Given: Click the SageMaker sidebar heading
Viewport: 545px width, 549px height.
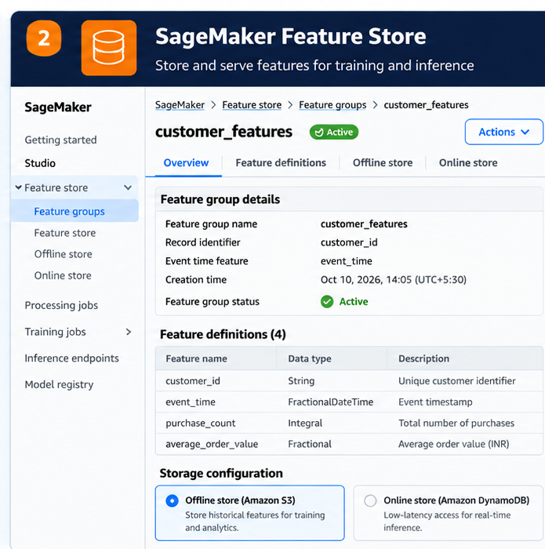Looking at the screenshot, I should click(x=58, y=107).
